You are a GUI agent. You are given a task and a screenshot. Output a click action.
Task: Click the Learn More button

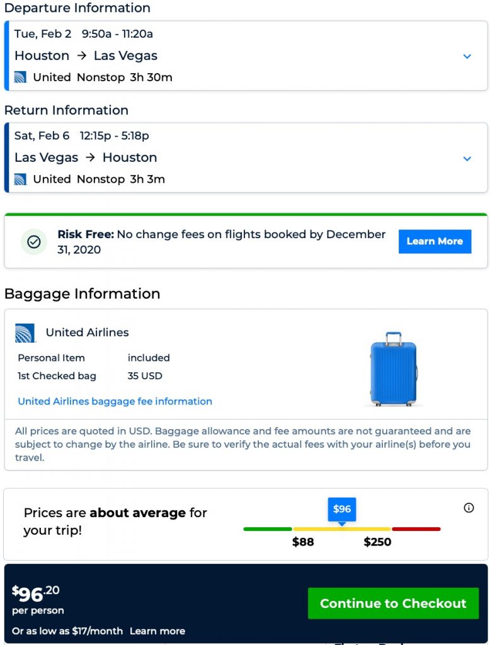click(435, 241)
